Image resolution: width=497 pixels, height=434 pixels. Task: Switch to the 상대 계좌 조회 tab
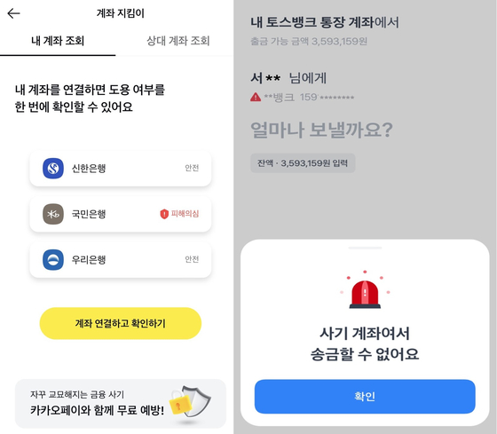(177, 41)
